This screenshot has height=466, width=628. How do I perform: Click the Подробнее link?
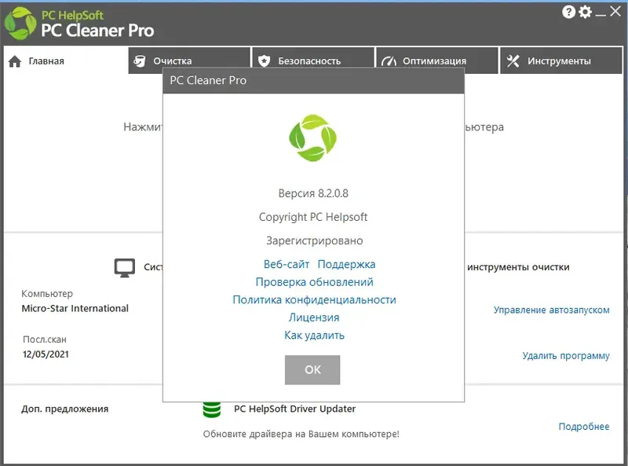[x=585, y=426]
